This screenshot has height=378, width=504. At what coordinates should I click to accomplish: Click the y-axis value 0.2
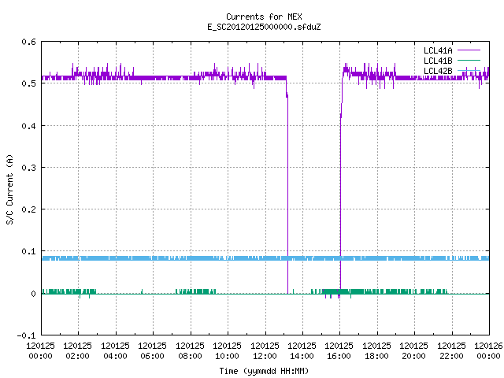pos(28,209)
